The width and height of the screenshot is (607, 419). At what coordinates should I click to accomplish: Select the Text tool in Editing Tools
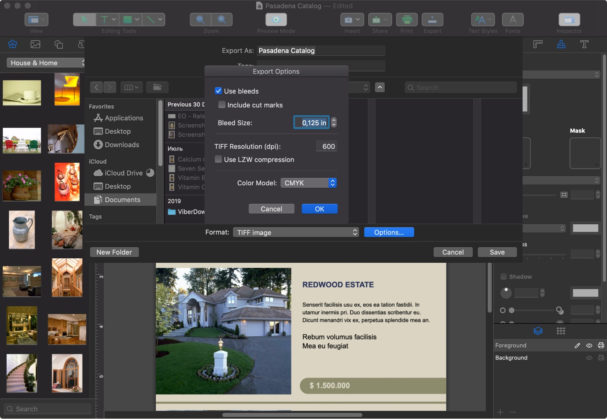104,19
